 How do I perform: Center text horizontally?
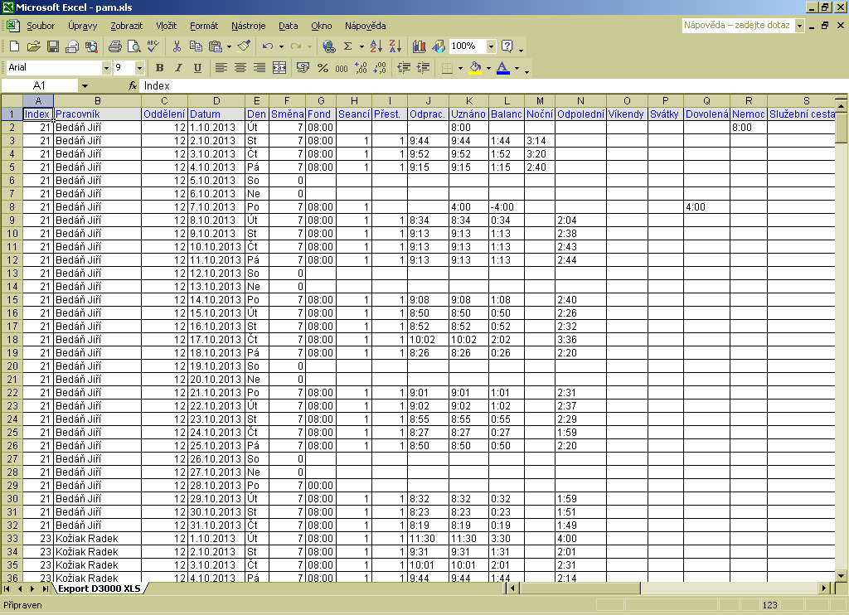240,68
